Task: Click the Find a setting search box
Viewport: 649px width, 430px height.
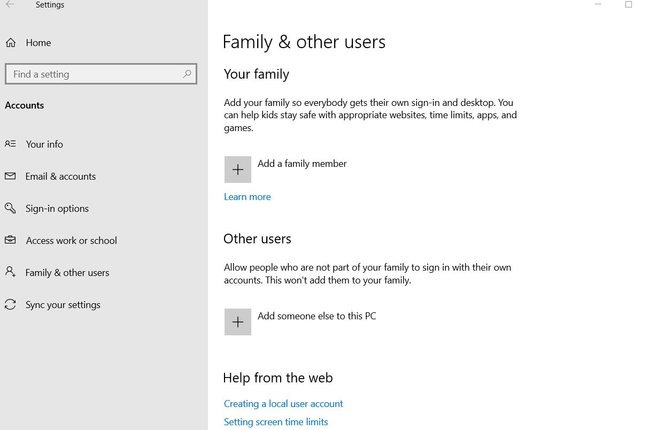Action: pos(101,74)
